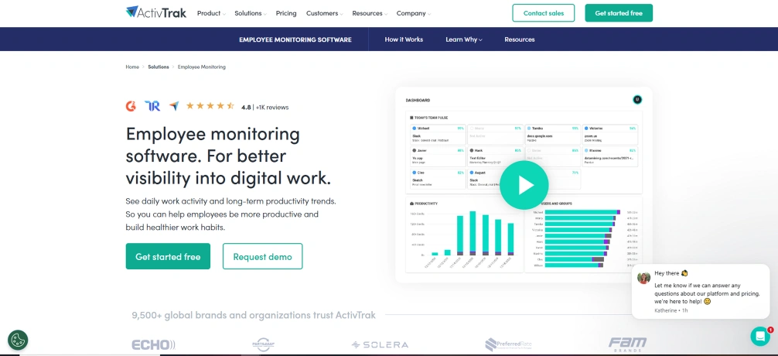
Task: Click the hero Get started free button
Action: click(168, 256)
